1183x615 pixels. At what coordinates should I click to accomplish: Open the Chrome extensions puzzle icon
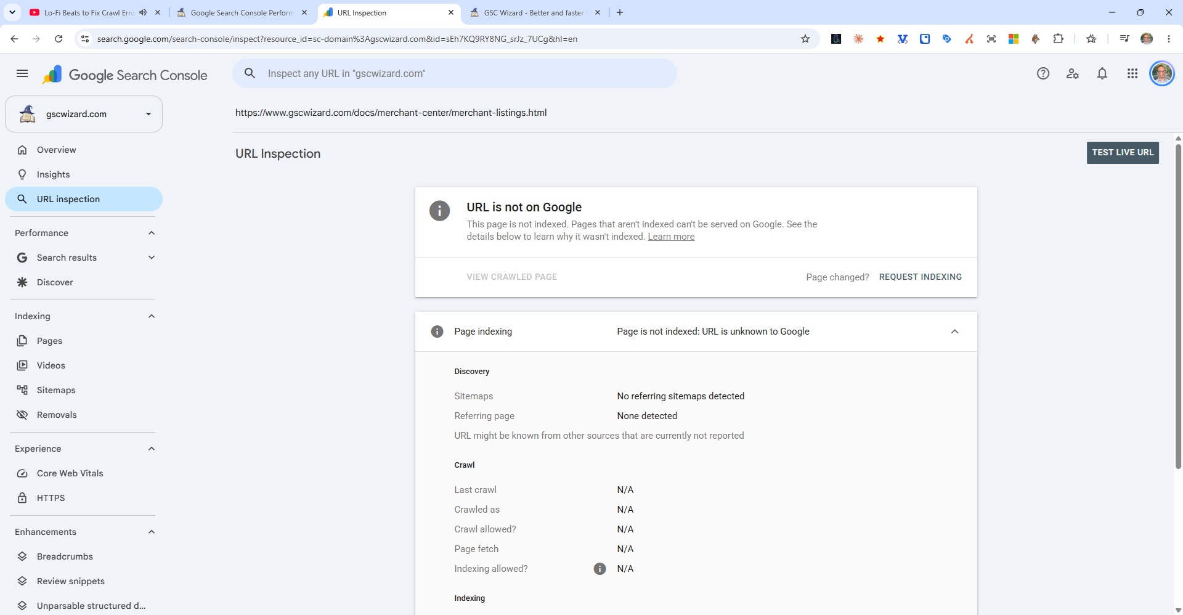[1058, 39]
